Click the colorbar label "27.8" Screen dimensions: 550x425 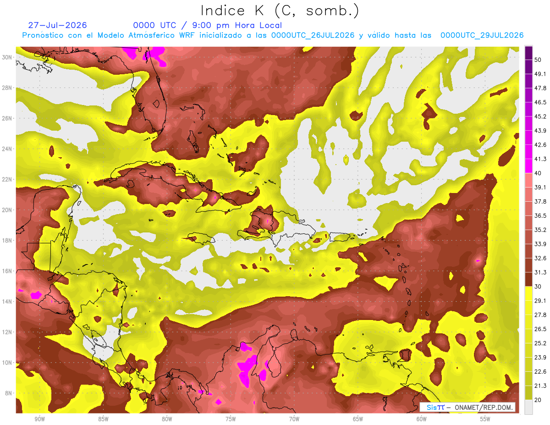click(x=540, y=315)
